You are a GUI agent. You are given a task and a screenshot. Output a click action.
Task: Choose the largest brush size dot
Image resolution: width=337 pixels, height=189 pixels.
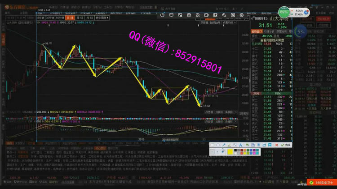(x=223, y=152)
